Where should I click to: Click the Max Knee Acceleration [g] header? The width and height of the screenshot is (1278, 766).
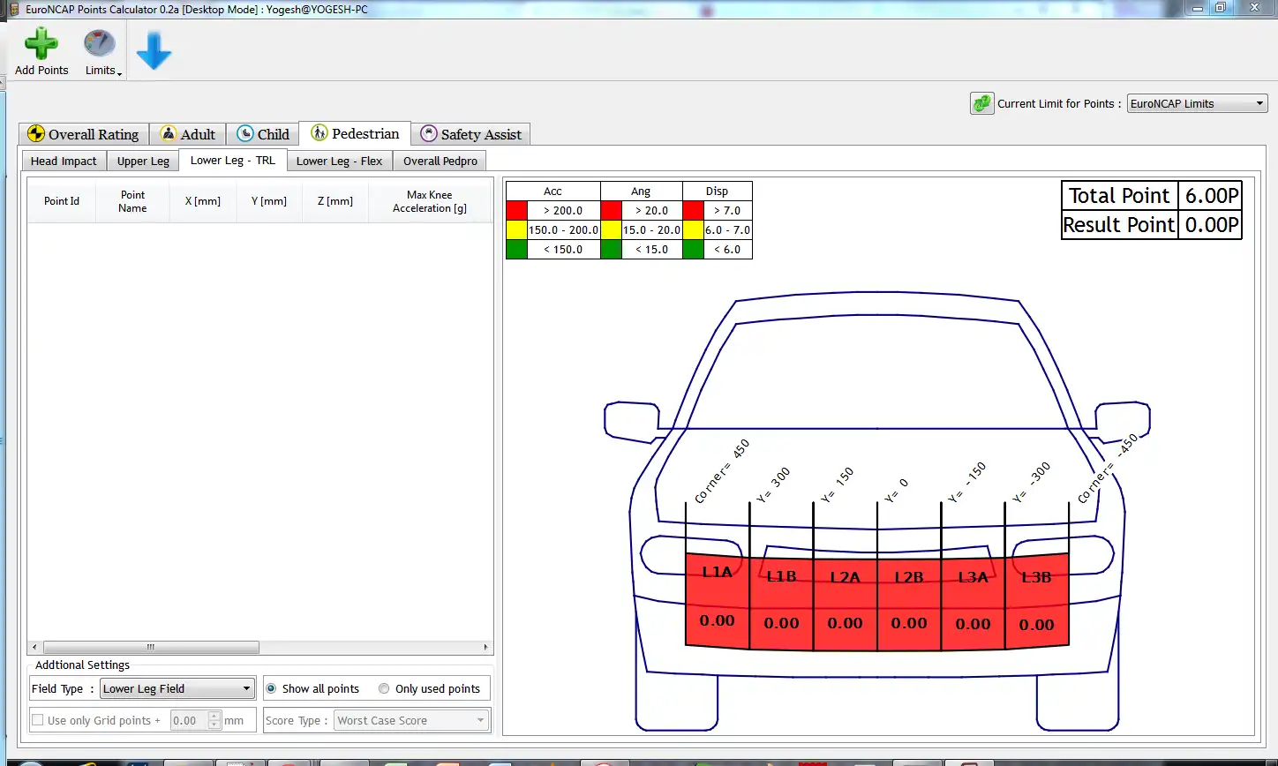[430, 201]
